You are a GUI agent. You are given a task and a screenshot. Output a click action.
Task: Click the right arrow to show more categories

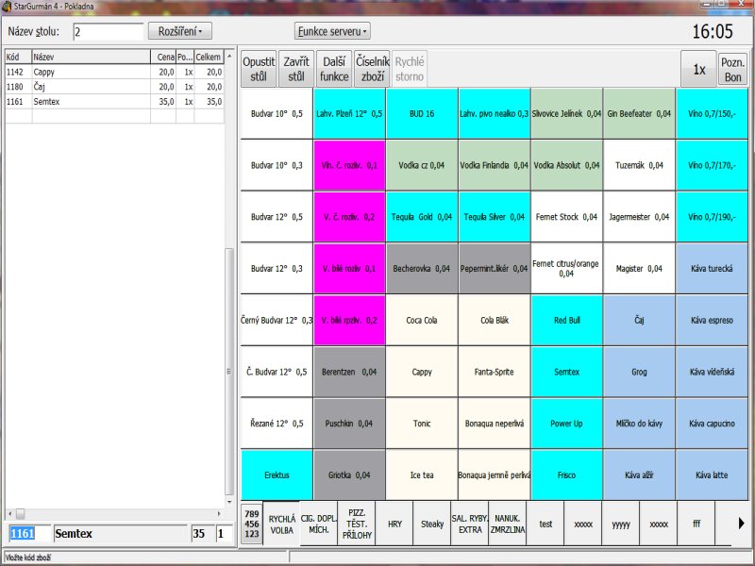tap(741, 524)
